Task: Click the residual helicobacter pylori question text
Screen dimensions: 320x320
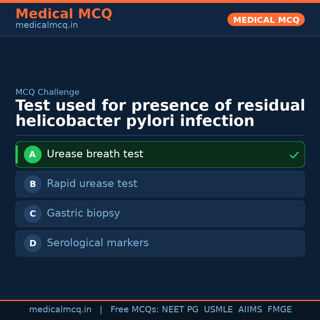Action: [x=160, y=113]
